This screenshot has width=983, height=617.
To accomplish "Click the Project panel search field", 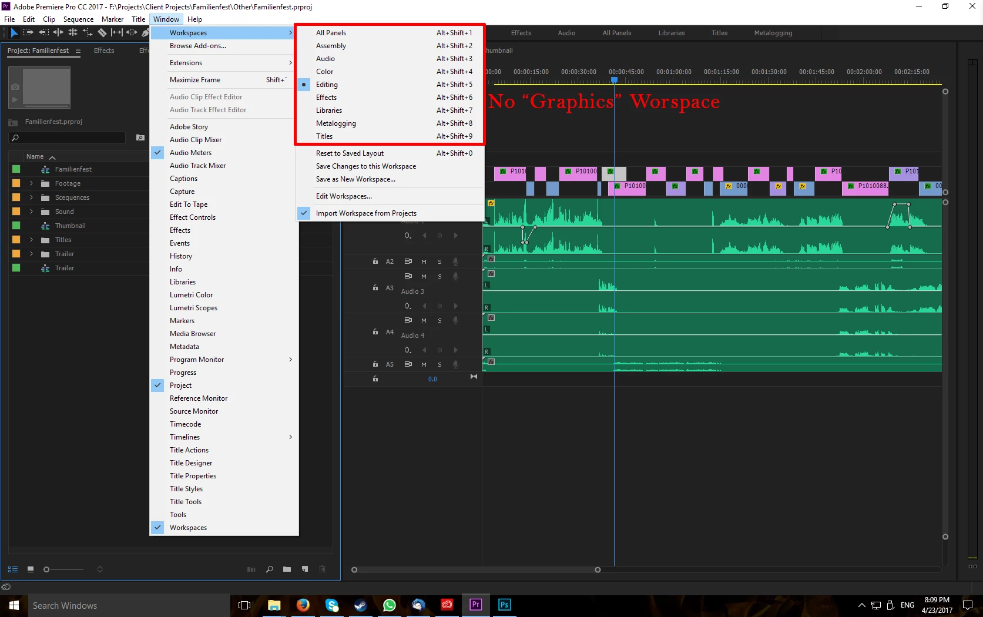I will click(x=68, y=138).
